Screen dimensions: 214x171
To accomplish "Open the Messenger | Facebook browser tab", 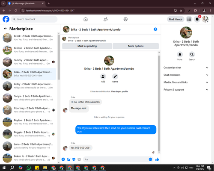I will click(x=26, y=3).
